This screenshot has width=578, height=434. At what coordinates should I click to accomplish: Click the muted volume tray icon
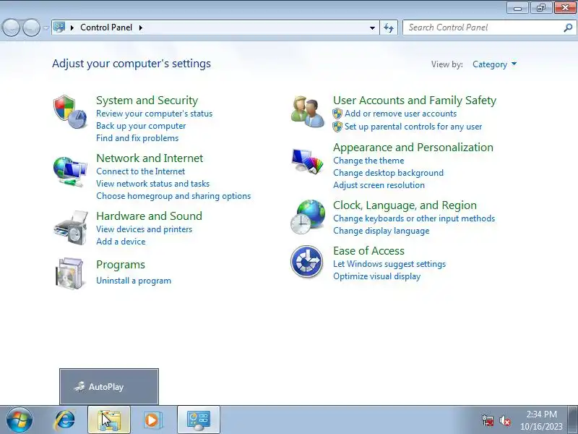[x=505, y=420]
